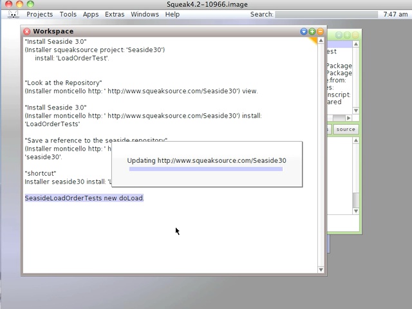Open the Projects menu
Viewport: 412px width, 309px height.
click(x=39, y=14)
